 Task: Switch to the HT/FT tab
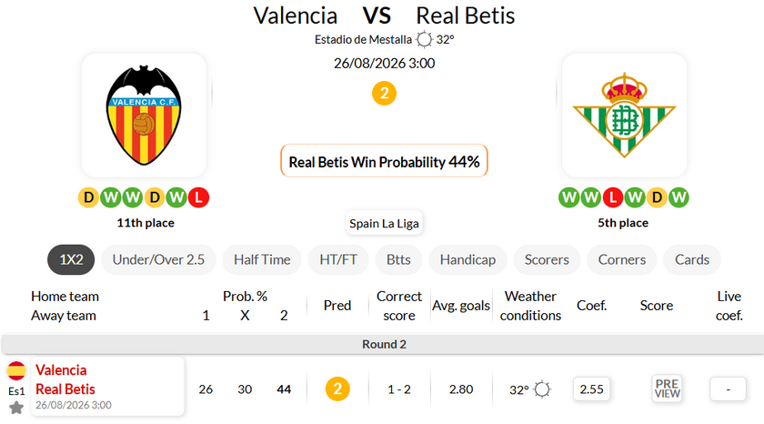[x=338, y=259]
